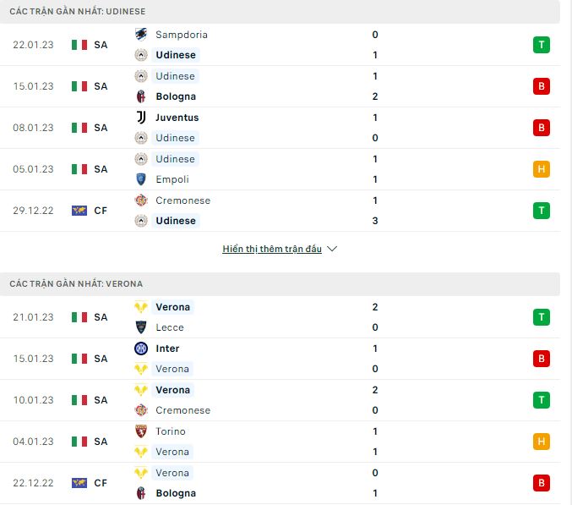Screen dimensions: 572x505
Task: Click the CF cup flag on 29.12.22 row
Action: (79, 211)
